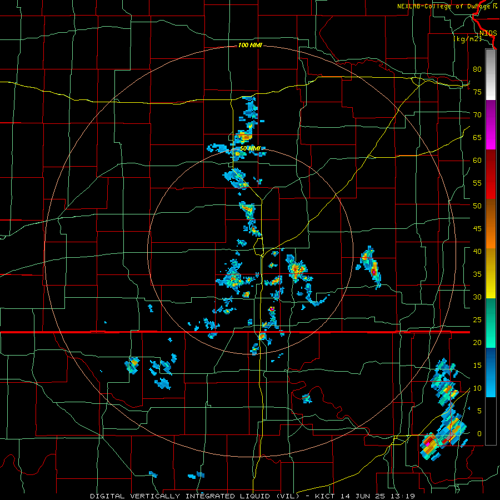
Task: Click the legend value 30
Action: coord(477,297)
